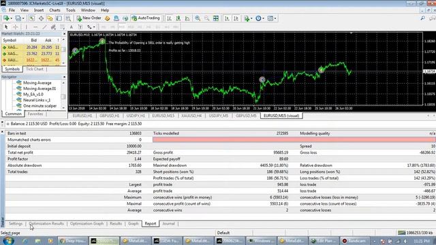Open the Insert menu
436x245 pixels.
[x=39, y=10]
